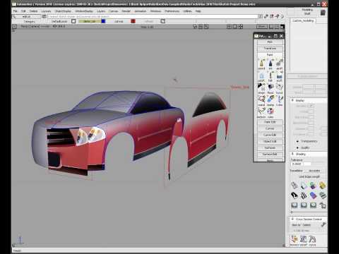Open the Canvas menu
Viewport: 339px width, 254px height.
pos(113,11)
